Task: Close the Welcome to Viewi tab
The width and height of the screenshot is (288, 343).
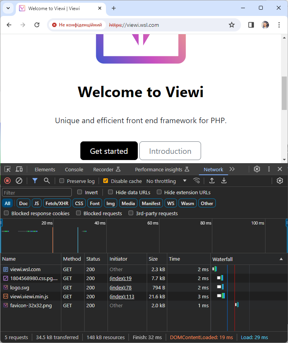Action: (x=100, y=8)
